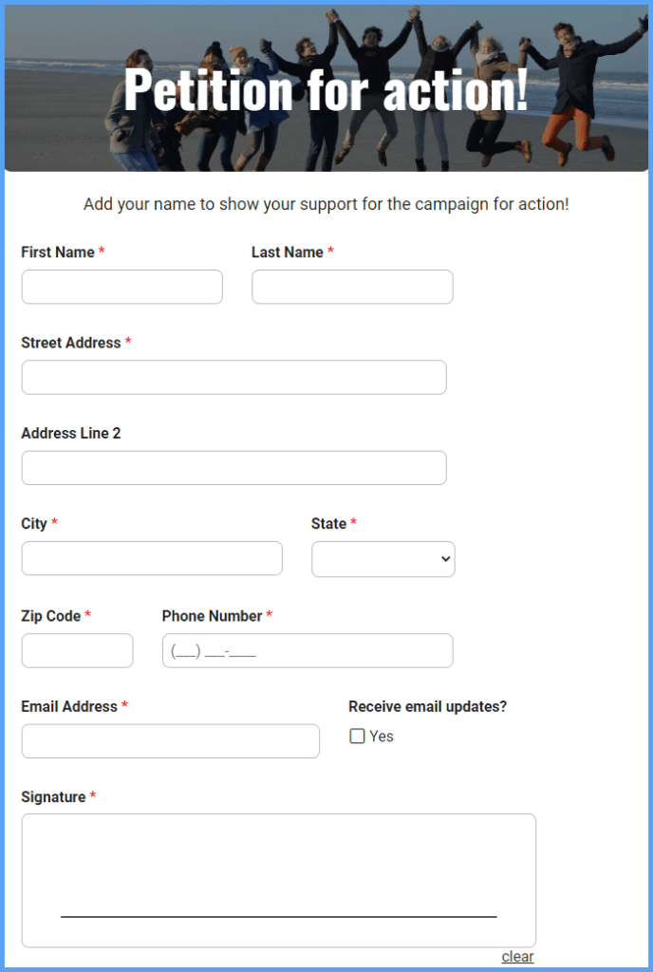Image resolution: width=653 pixels, height=972 pixels.
Task: Select the City field label
Action: pyautogui.click(x=32, y=523)
